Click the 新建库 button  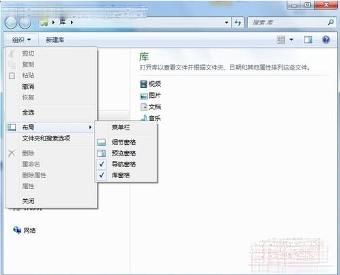pyautogui.click(x=55, y=40)
